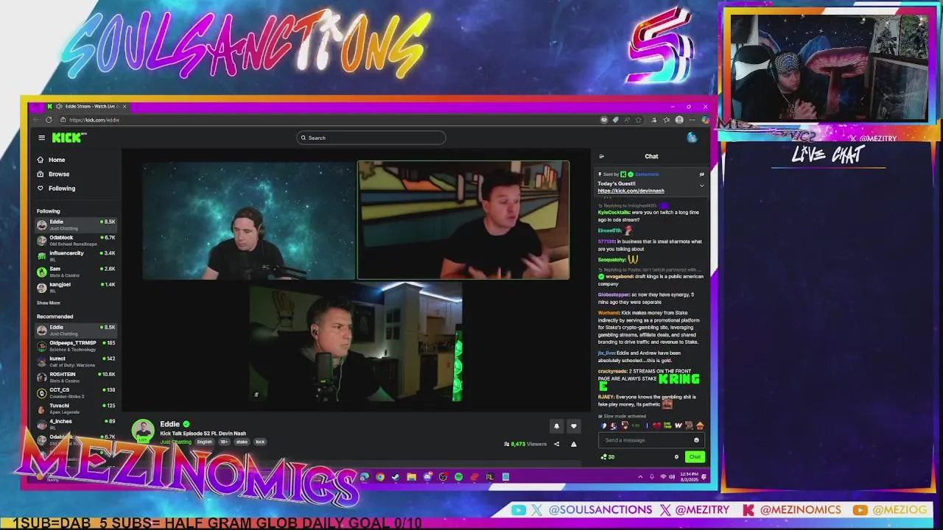Screen dimensions: 943x530
Task: Click the browser address bar URL
Action: [94, 120]
